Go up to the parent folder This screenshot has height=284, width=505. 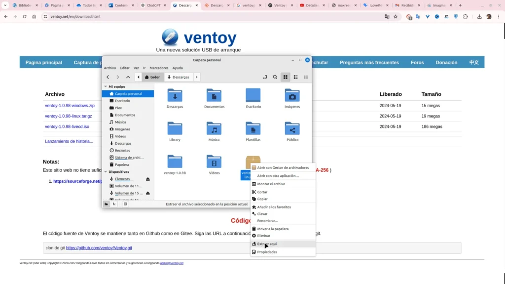pyautogui.click(x=128, y=77)
